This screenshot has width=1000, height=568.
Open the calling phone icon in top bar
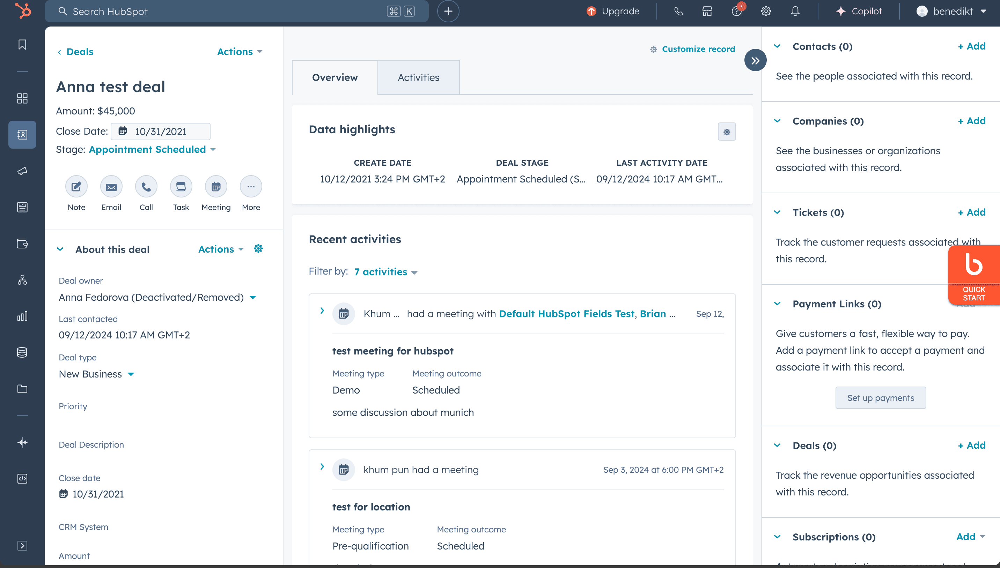tap(678, 11)
